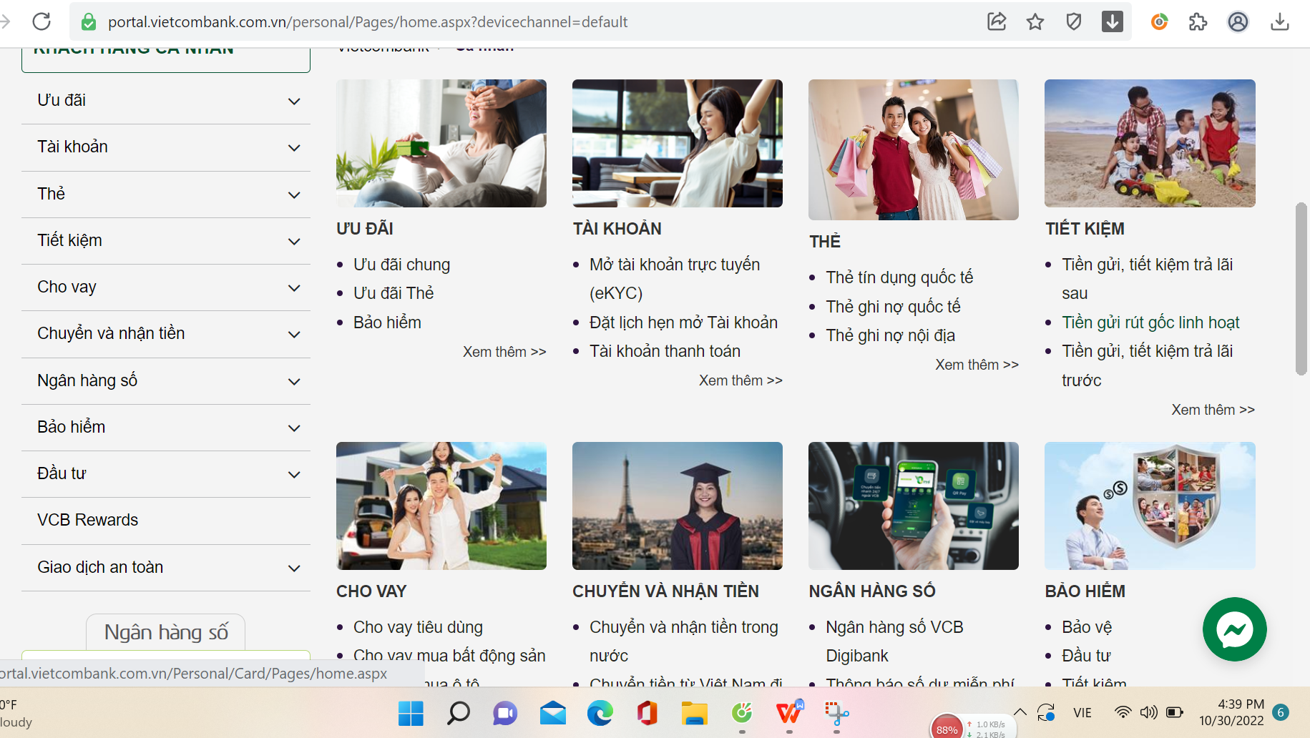Screen dimensions: 1310x738
Task: Open the shield protection icon in address bar
Action: click(x=1074, y=21)
